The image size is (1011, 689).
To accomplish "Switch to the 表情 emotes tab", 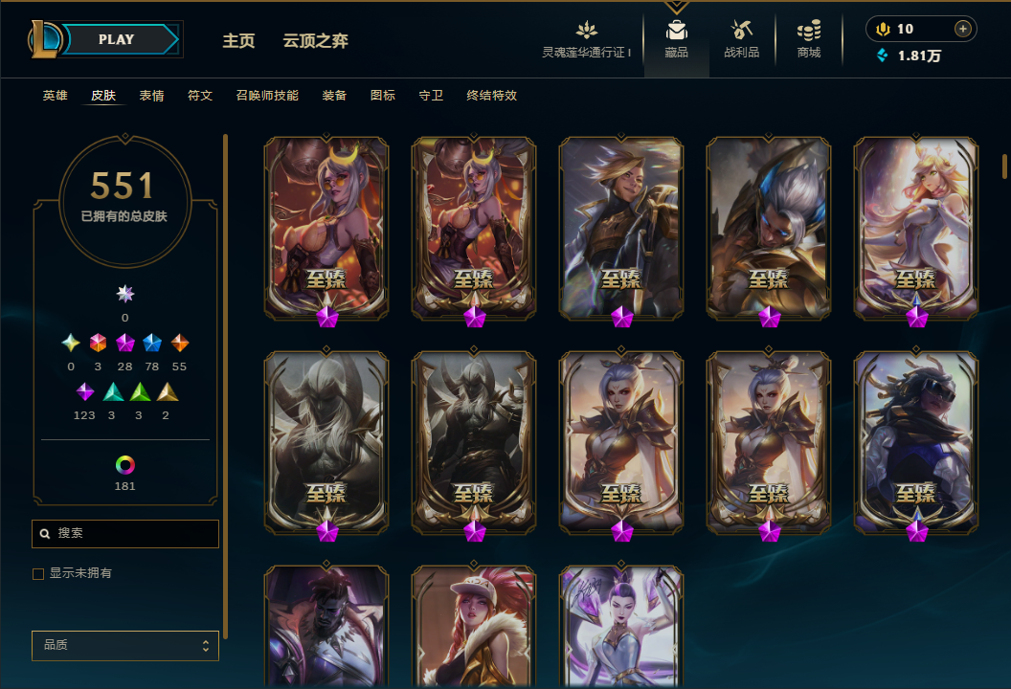I will [151, 96].
